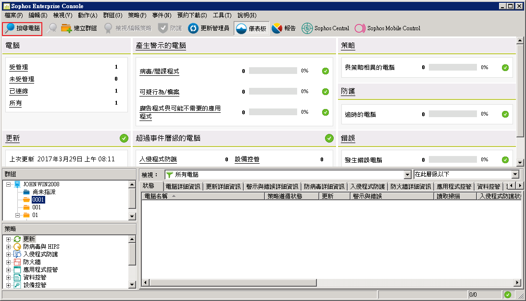Expand the 入侵程式防護 policy node
Image resolution: width=526 pixels, height=301 pixels.
tap(8, 255)
